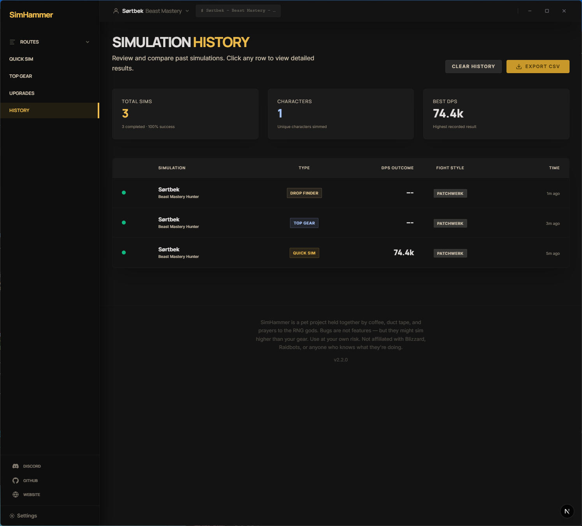This screenshot has height=526, width=582.
Task: Collapse the Routes section chevron
Action: pos(88,42)
